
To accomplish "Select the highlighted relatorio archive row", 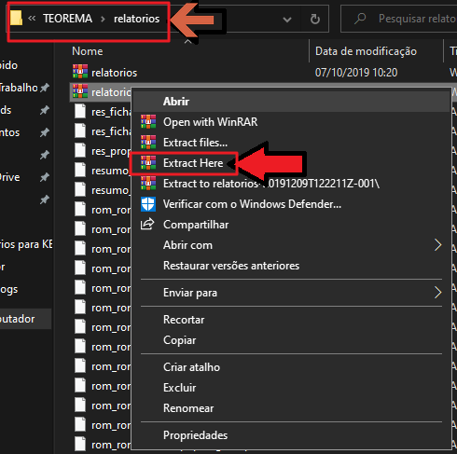I will pyautogui.click(x=101, y=92).
